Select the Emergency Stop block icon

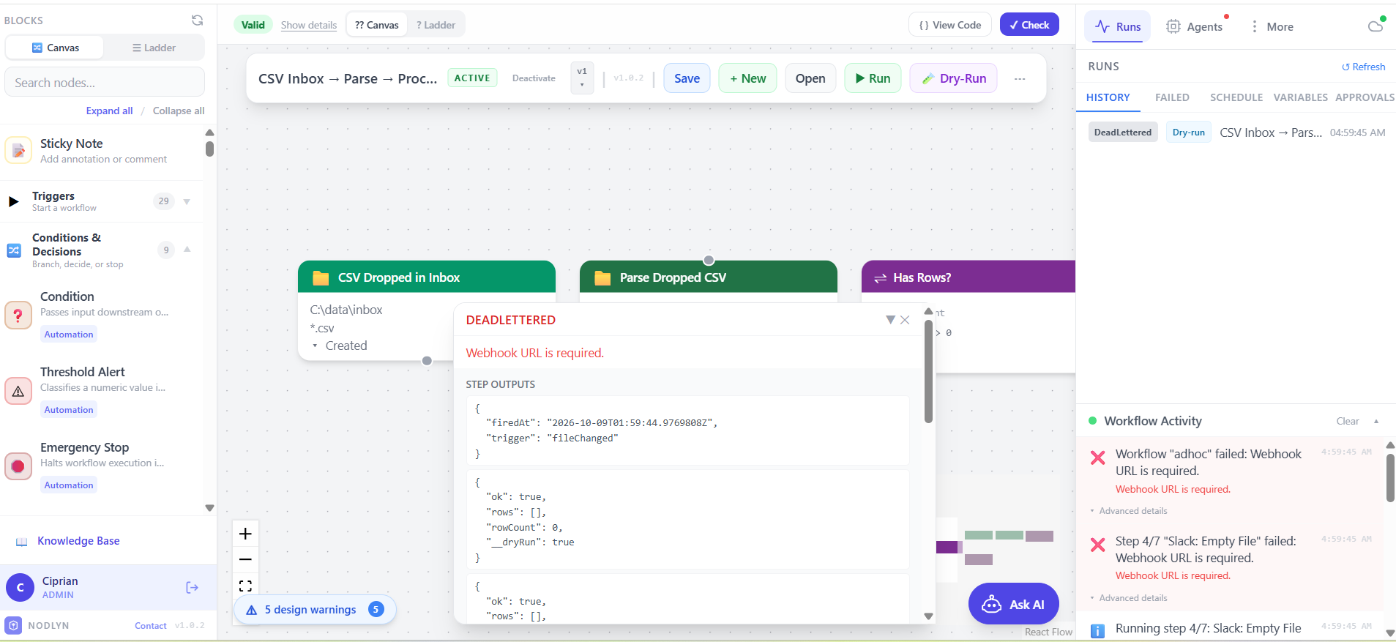pos(18,466)
